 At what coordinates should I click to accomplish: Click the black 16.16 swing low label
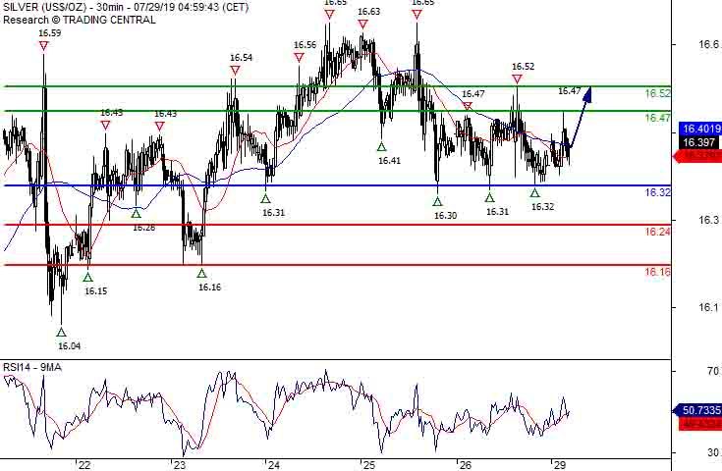(210, 287)
